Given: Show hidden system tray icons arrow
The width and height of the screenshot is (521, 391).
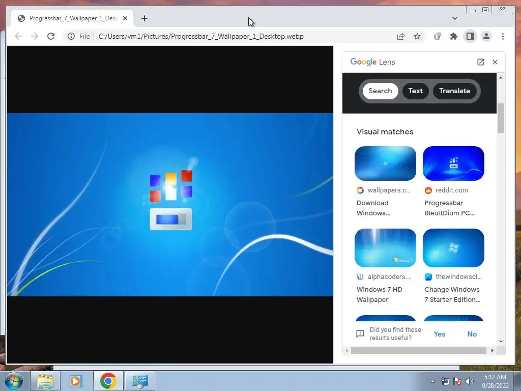Looking at the screenshot, I should coord(432,381).
